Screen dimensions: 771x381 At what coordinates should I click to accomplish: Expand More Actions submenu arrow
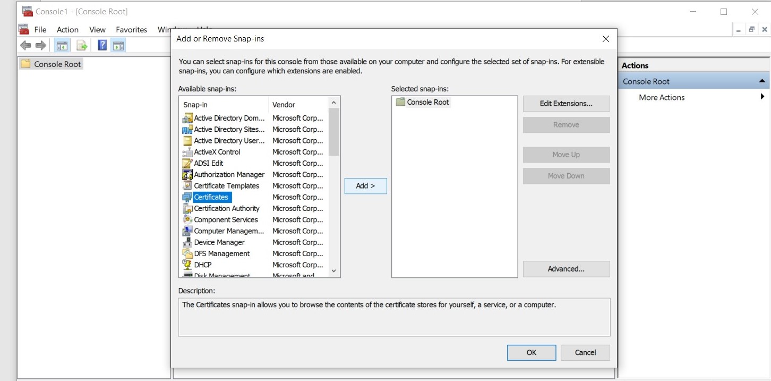pyautogui.click(x=763, y=97)
